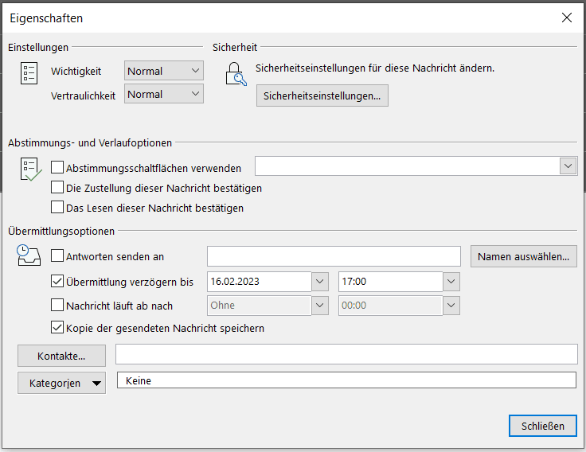The image size is (586, 452).
Task: Expand the 17:00 delay time dropdown
Action: coord(451,282)
